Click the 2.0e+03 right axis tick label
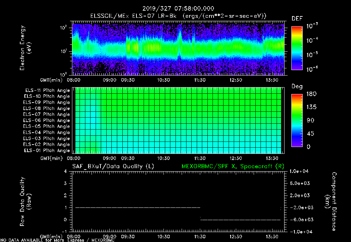This screenshot has height=242, width=351. [300, 195]
